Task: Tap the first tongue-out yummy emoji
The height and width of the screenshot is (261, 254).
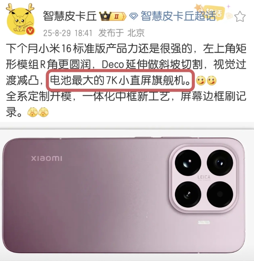Action: (201, 81)
